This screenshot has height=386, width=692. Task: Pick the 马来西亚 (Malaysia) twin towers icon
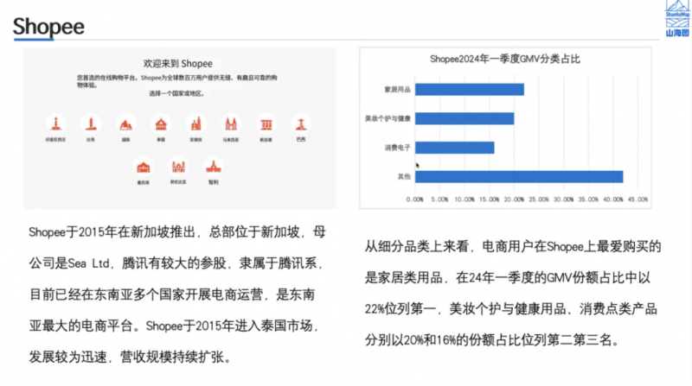(231, 124)
